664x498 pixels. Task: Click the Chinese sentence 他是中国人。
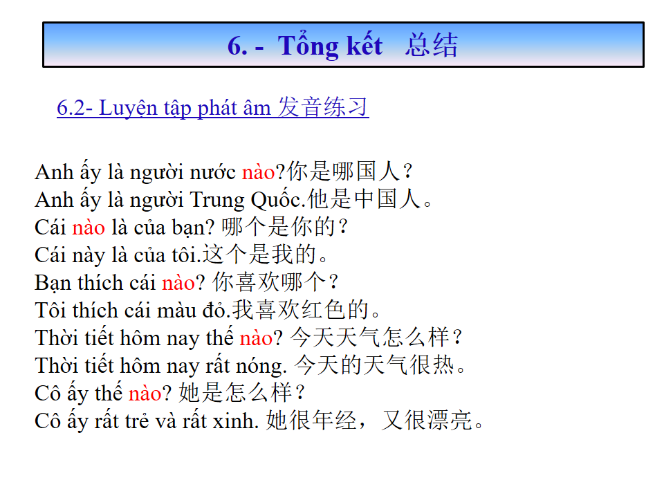point(371,200)
